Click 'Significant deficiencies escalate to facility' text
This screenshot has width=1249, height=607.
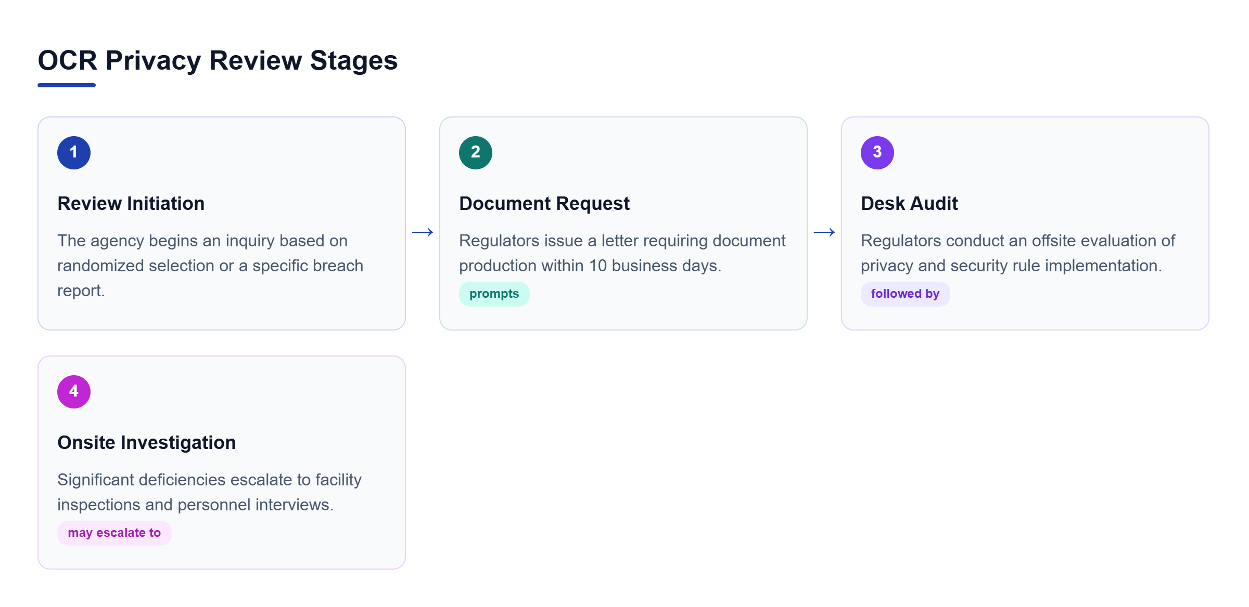(x=209, y=480)
